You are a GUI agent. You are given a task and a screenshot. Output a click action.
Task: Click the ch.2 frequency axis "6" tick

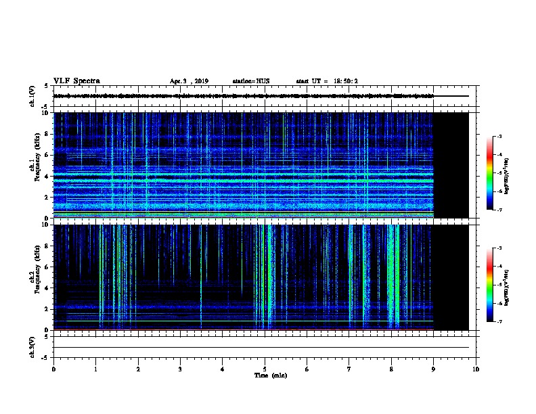coord(48,267)
